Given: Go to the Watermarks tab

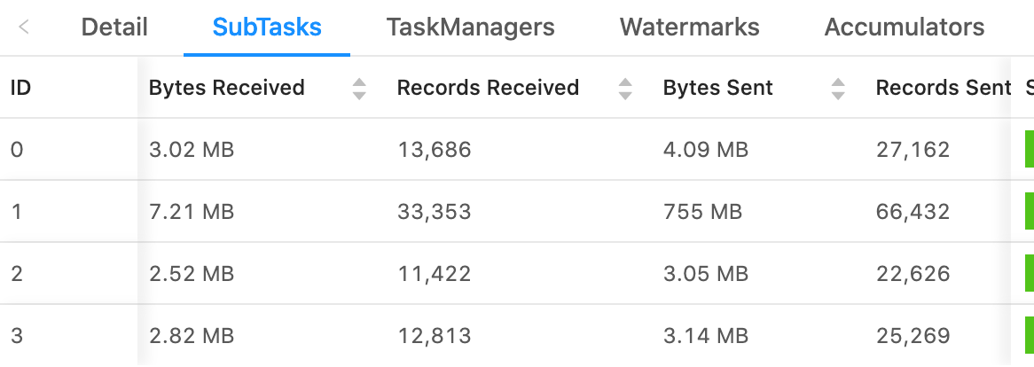Looking at the screenshot, I should pyautogui.click(x=690, y=27).
